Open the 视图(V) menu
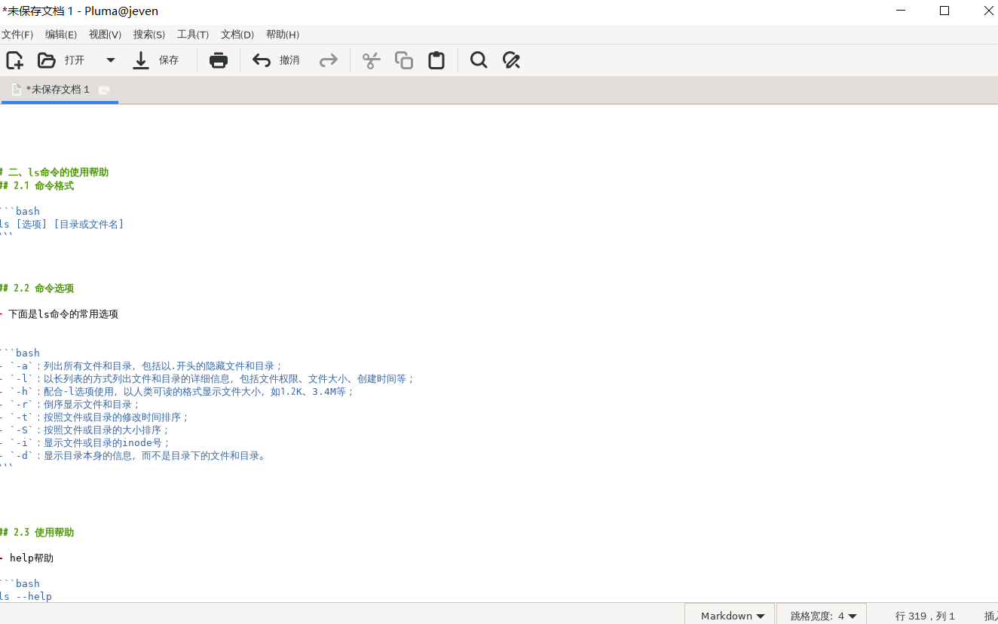Image resolution: width=998 pixels, height=624 pixels. click(x=105, y=35)
